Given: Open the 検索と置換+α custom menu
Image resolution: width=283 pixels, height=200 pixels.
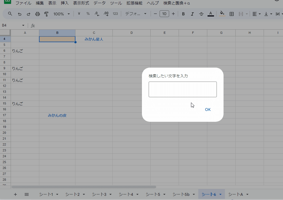Looking at the screenshot, I should pos(176,3).
